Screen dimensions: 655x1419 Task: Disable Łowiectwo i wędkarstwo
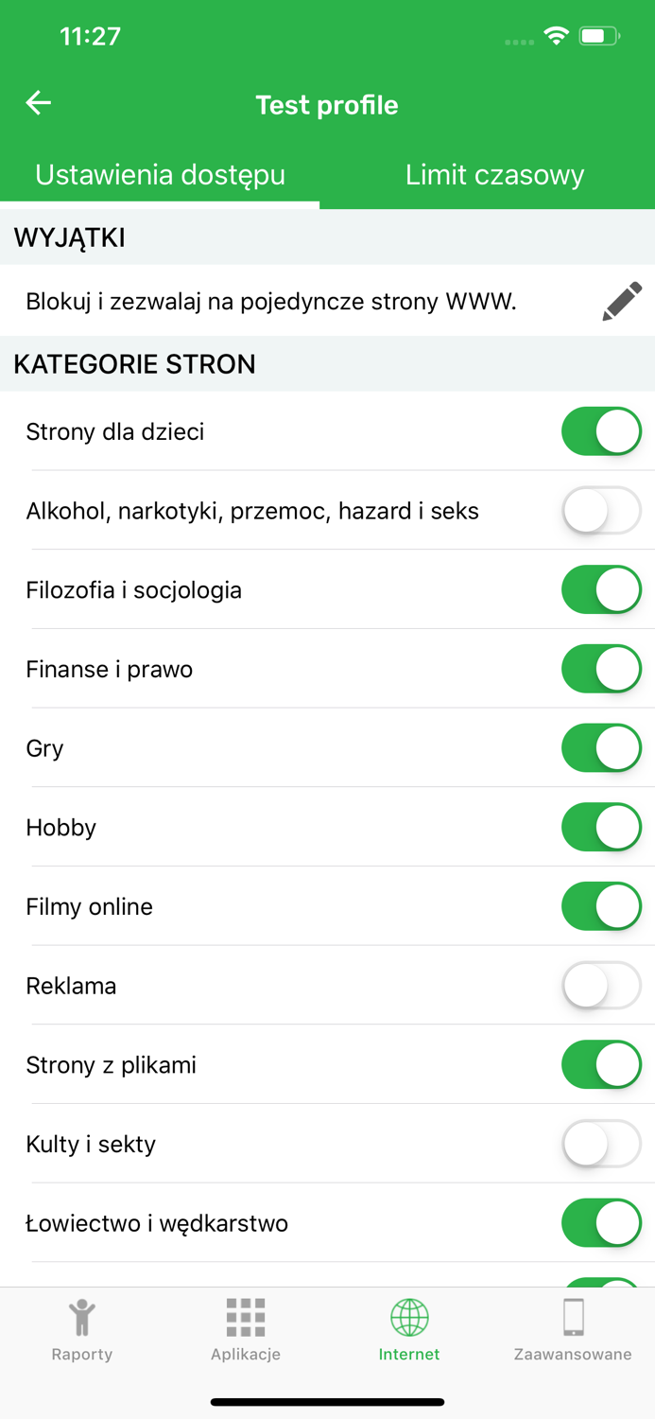602,1222
